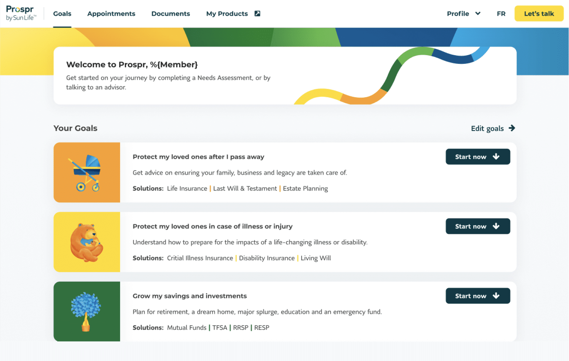Click 'Disability Insurance' solution text
The width and height of the screenshot is (569, 361).
tap(267, 258)
